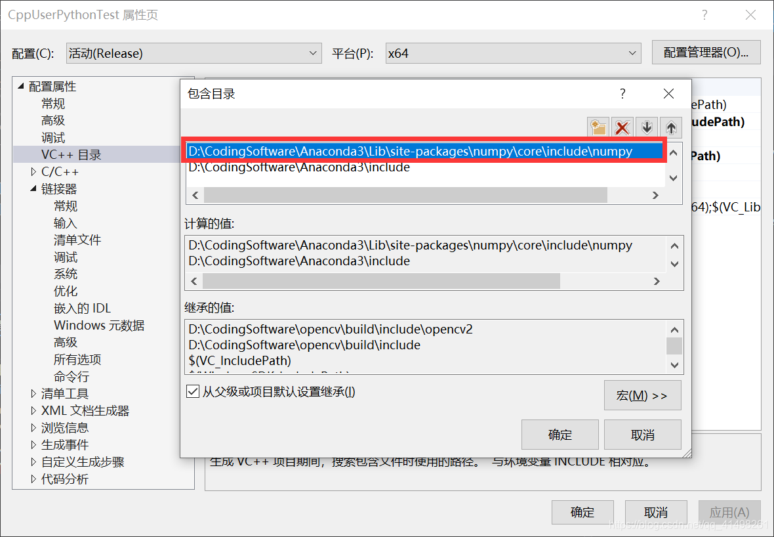Viewport: 774px width, 537px height.
Task: Click the opencv\build\include inherited line
Action: tap(304, 345)
